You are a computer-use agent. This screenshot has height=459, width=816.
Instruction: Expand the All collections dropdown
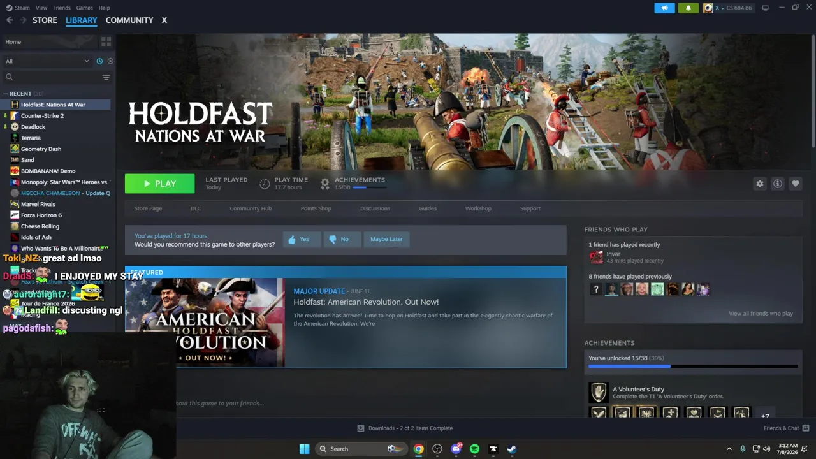click(x=47, y=61)
